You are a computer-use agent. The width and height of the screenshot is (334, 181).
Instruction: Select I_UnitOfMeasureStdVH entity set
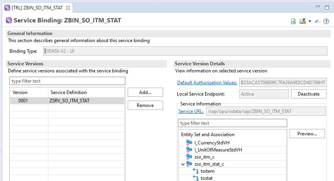click(218, 150)
